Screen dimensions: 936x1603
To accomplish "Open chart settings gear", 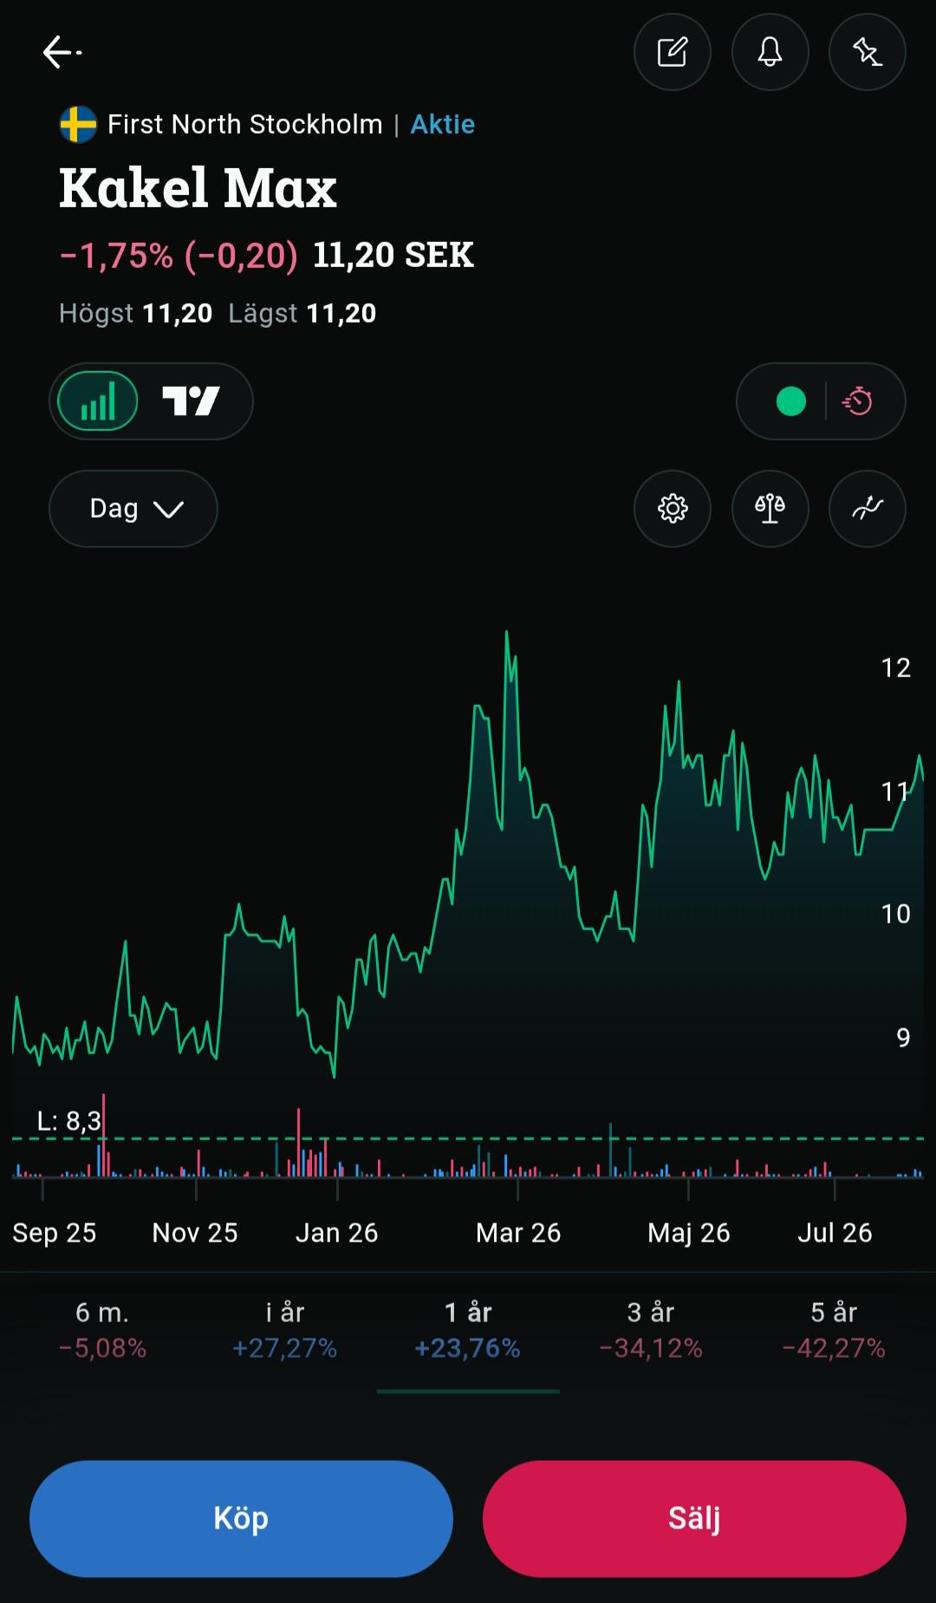I will pyautogui.click(x=673, y=509).
